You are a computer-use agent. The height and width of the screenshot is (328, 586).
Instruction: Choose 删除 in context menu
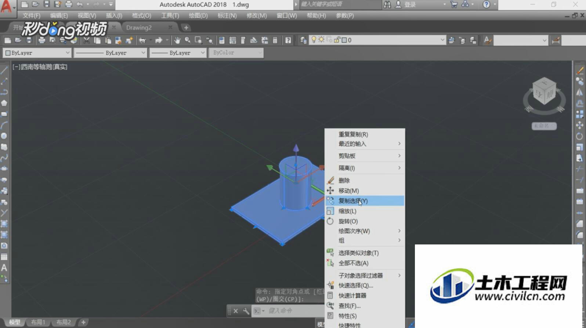tap(365, 180)
